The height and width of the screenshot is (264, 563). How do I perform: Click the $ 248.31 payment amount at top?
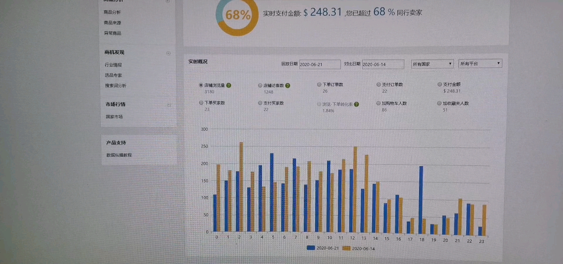click(x=323, y=12)
